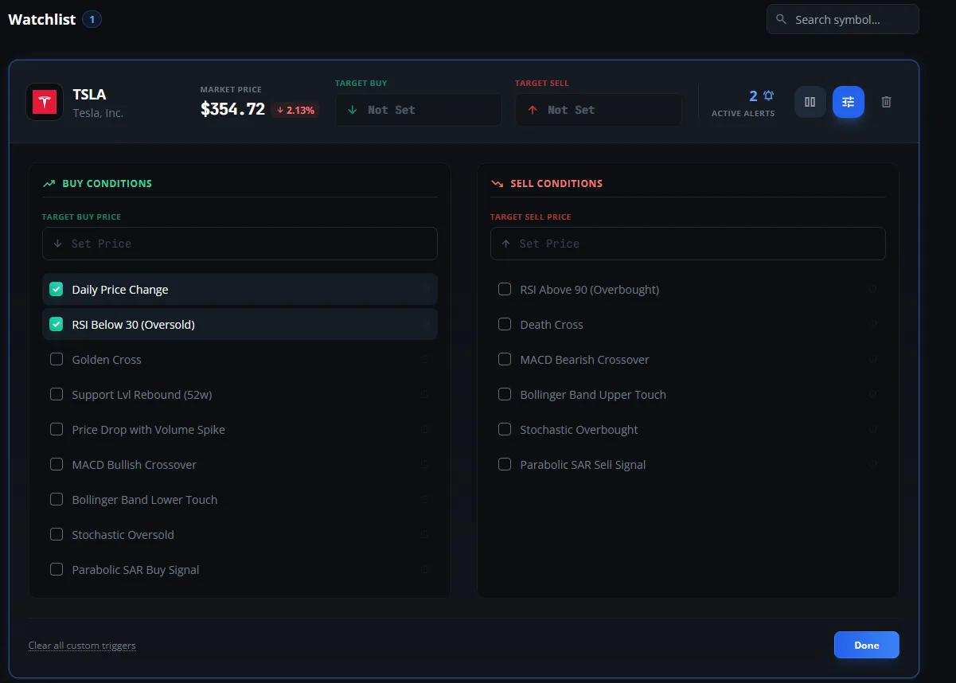Tick the MACD Bullish Crossover checkbox
The height and width of the screenshot is (683, 956).
click(57, 464)
